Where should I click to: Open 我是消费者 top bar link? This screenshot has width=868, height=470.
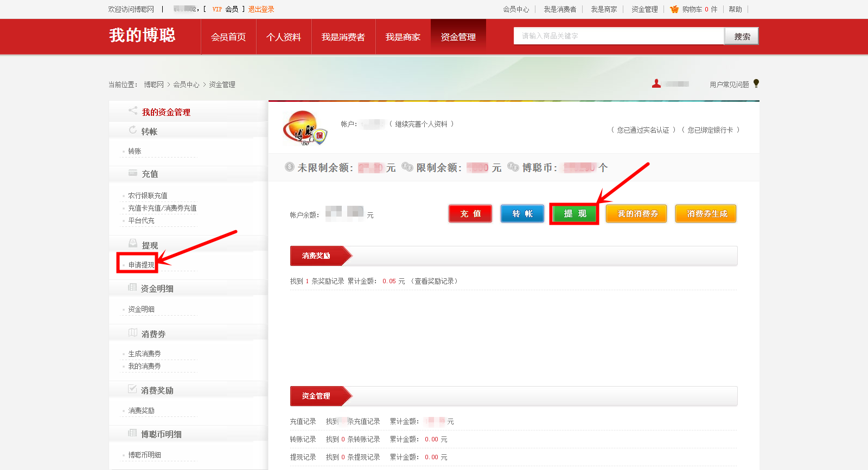point(560,9)
